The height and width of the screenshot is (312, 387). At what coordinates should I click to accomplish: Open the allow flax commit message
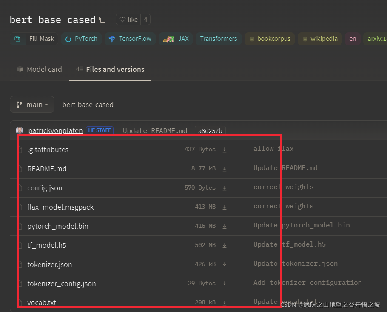point(273,149)
